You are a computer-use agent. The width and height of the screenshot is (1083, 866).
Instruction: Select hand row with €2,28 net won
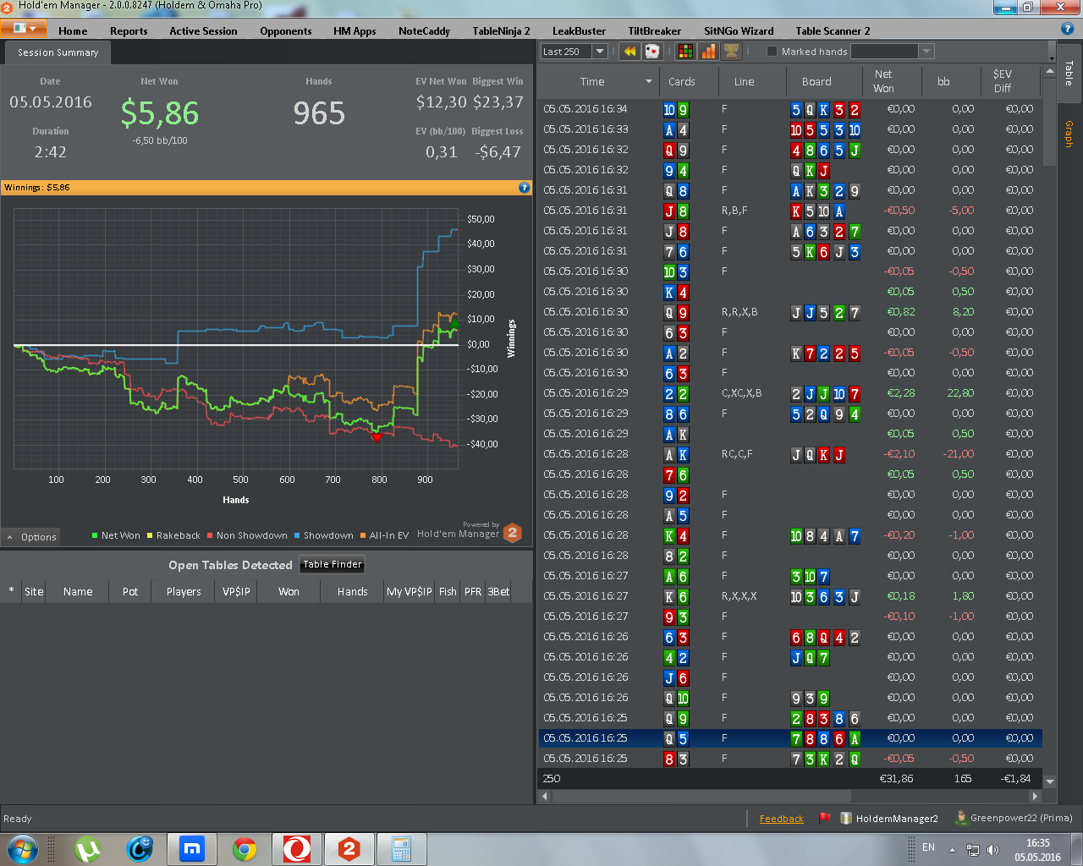pos(790,393)
